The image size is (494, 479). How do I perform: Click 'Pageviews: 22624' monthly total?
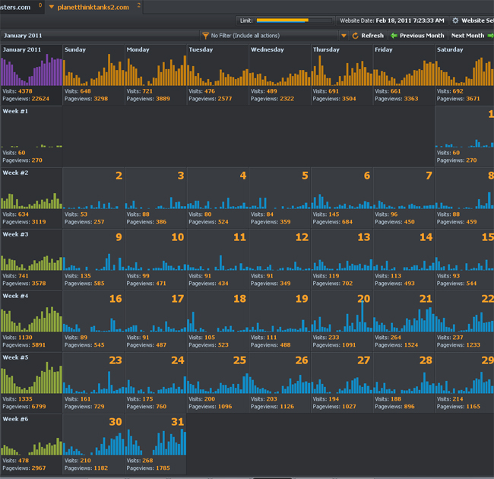pyautogui.click(x=26, y=99)
